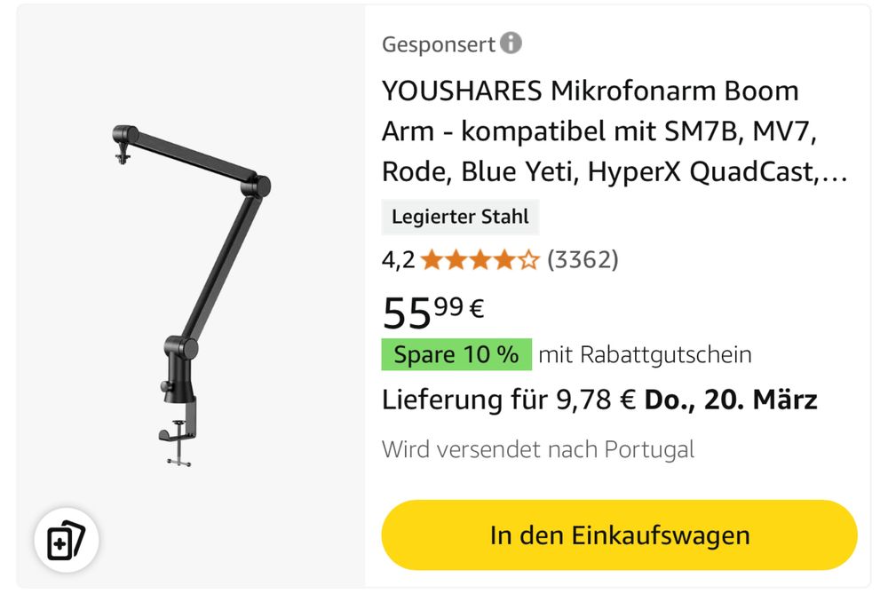Open the microphone boom arm product image

pyautogui.click(x=191, y=296)
